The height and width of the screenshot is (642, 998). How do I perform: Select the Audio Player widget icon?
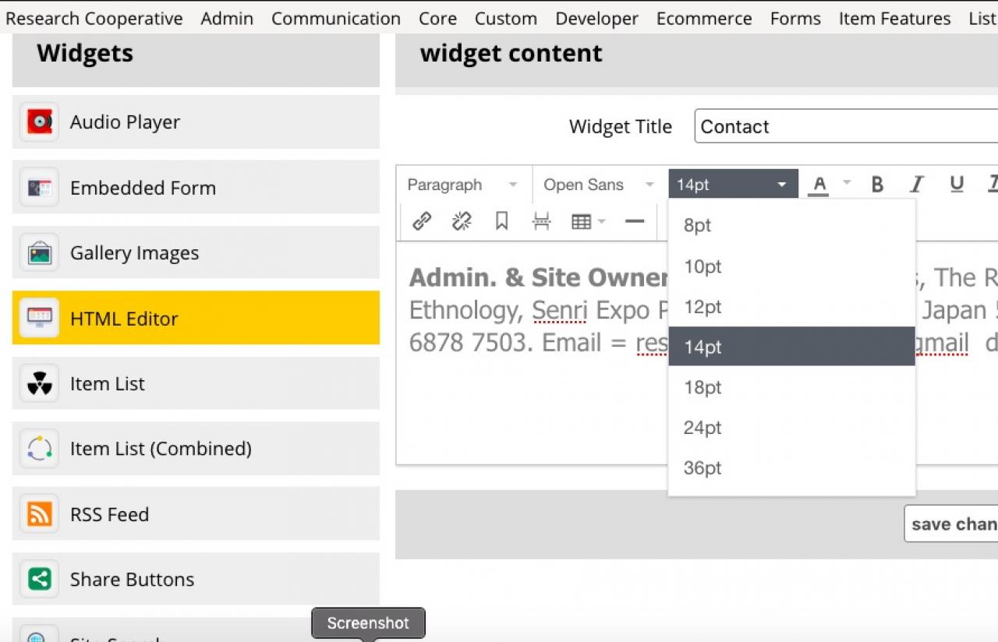coord(39,122)
